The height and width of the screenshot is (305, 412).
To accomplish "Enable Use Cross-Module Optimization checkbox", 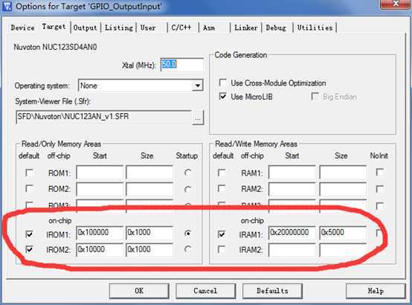I will click(223, 83).
